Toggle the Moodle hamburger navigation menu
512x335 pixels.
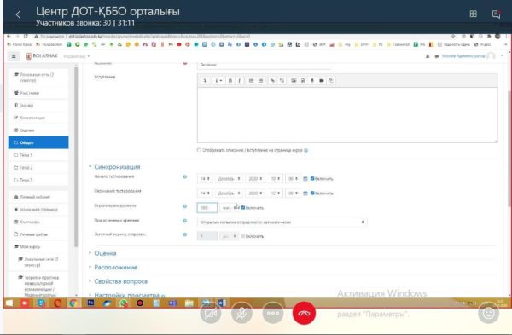(14, 56)
